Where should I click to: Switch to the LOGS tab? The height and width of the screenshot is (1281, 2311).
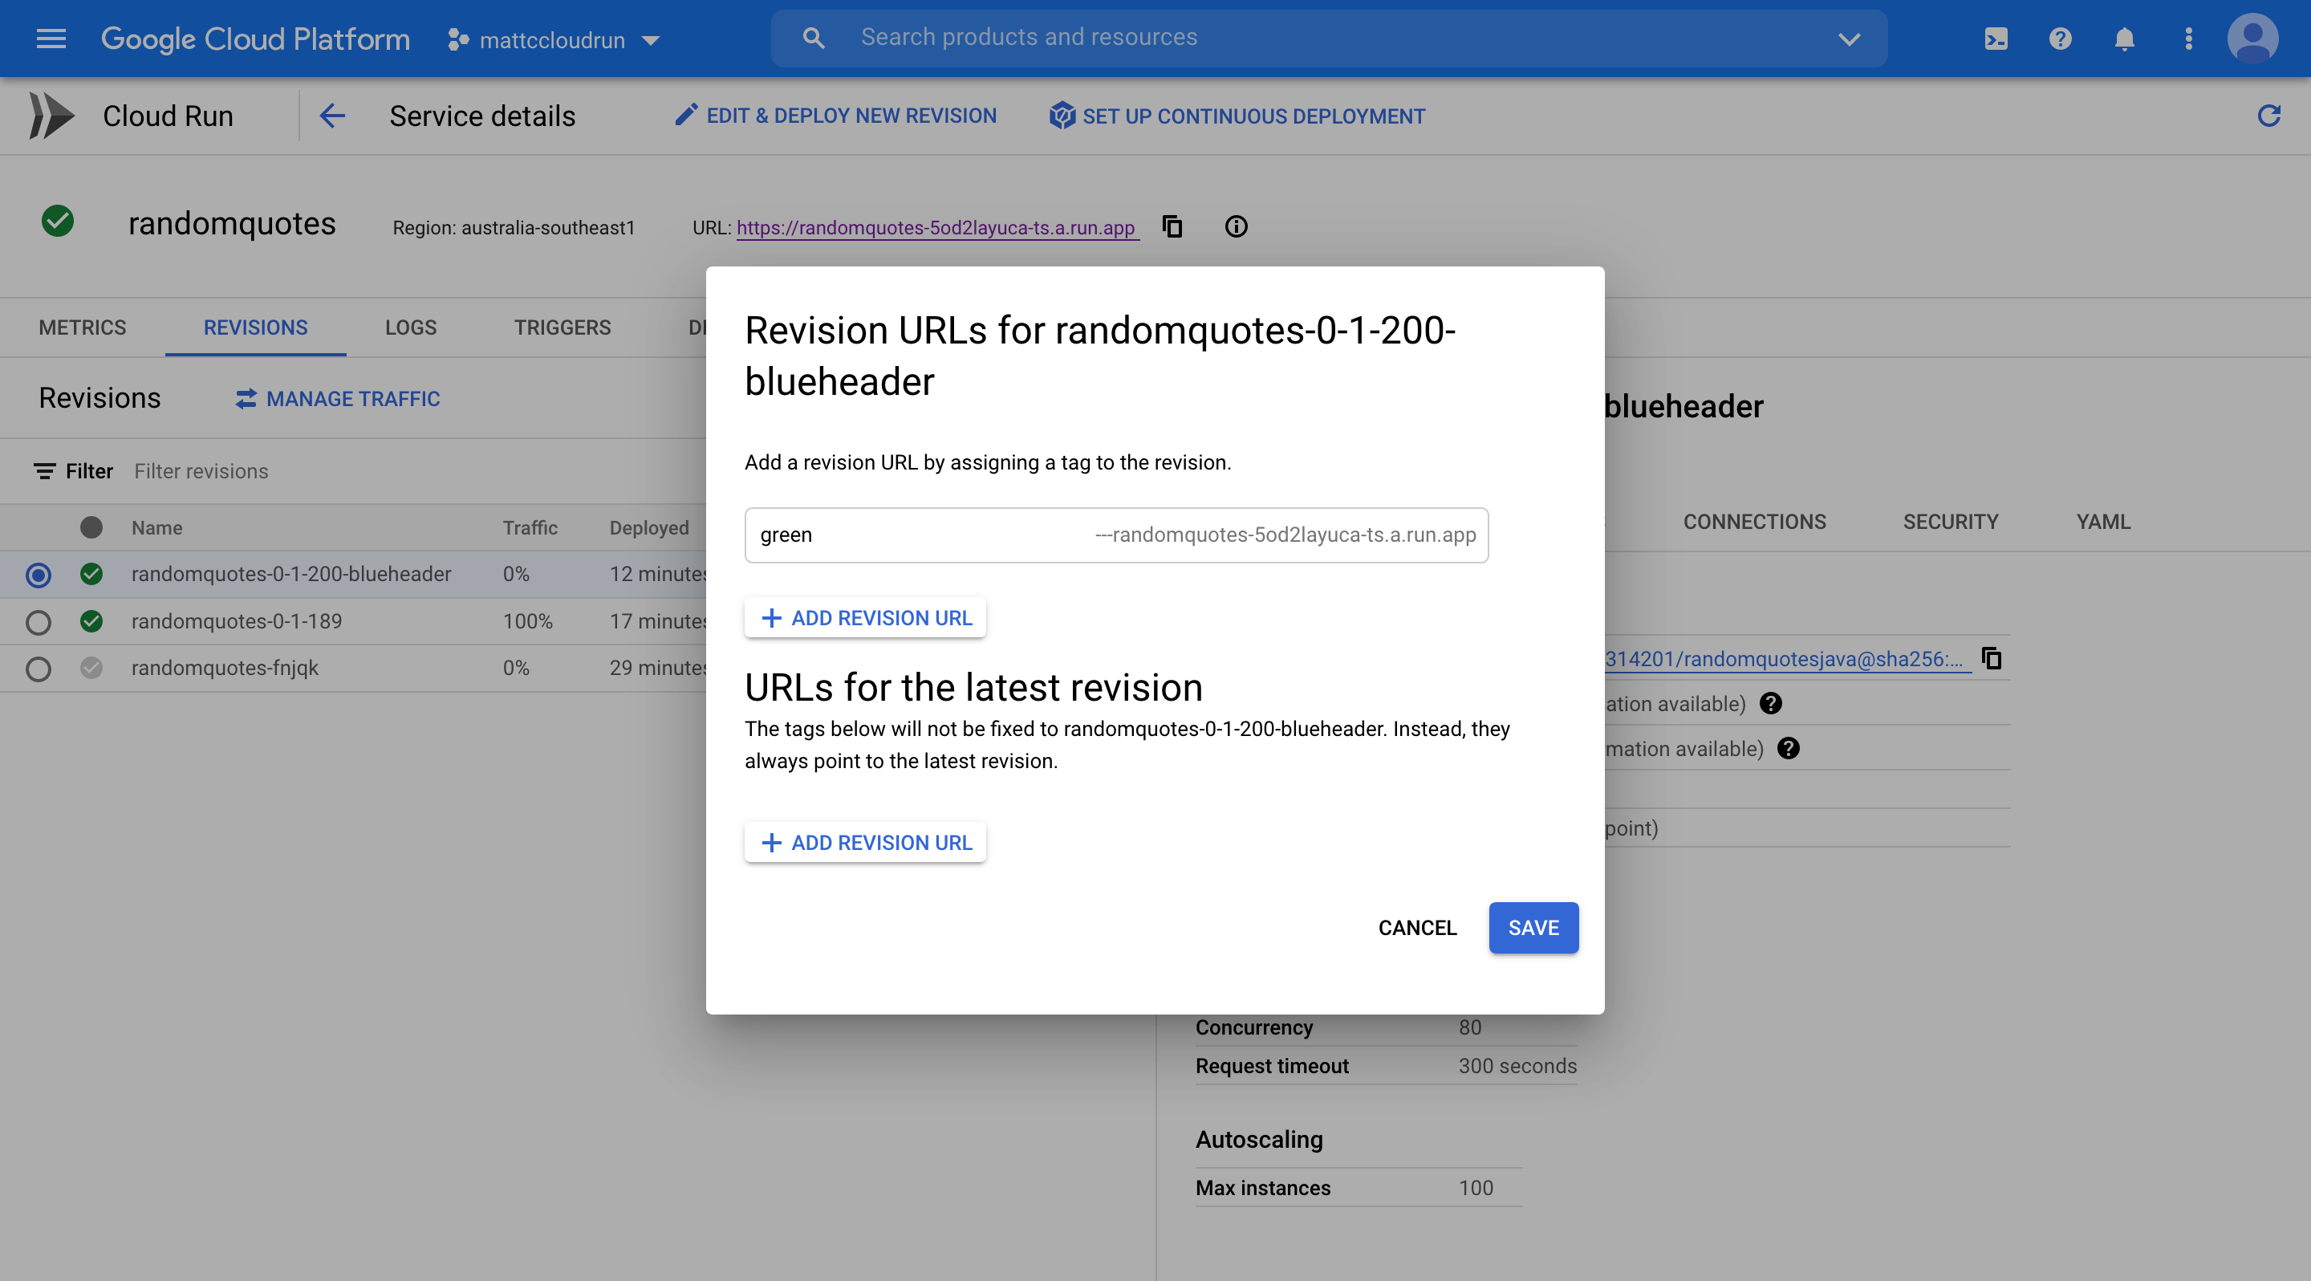[410, 327]
